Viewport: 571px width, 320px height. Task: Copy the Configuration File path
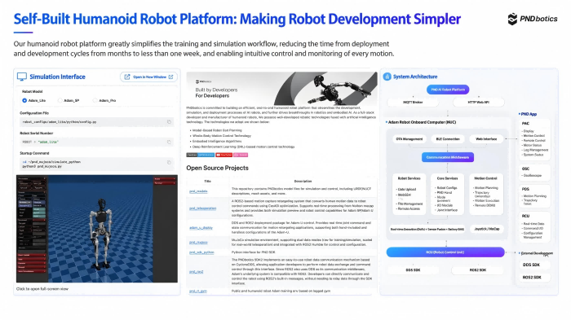click(169, 122)
